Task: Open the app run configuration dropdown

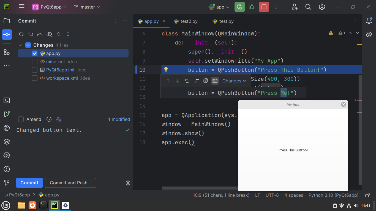Action: (219, 7)
